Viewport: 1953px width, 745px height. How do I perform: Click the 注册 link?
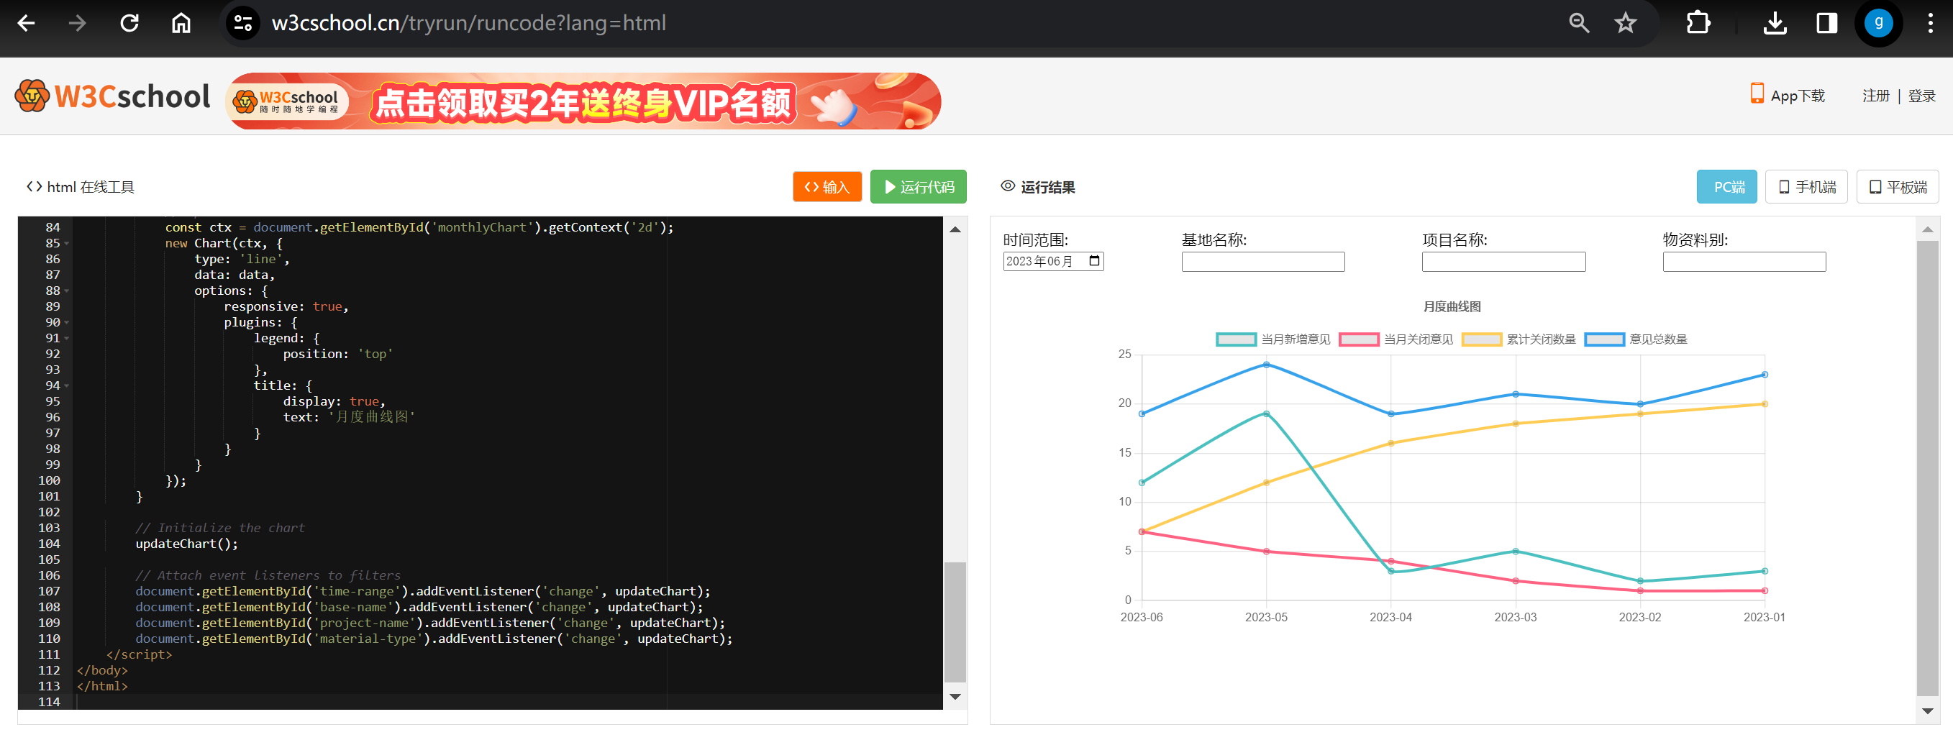click(1875, 96)
